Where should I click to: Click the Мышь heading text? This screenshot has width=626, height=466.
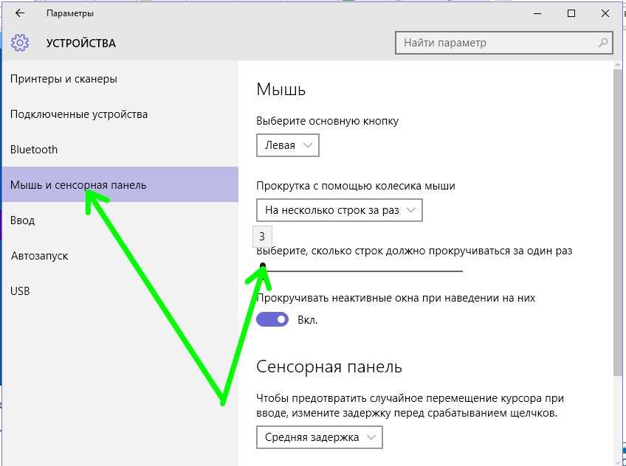tap(281, 89)
